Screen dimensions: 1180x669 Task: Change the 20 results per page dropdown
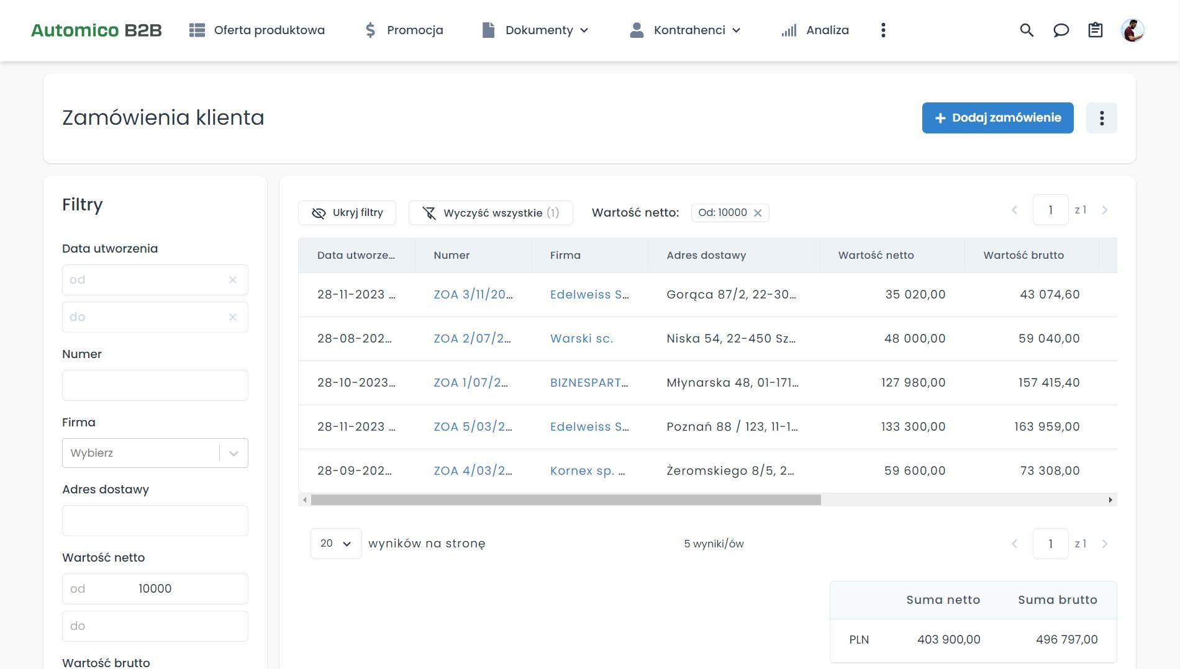click(x=335, y=544)
